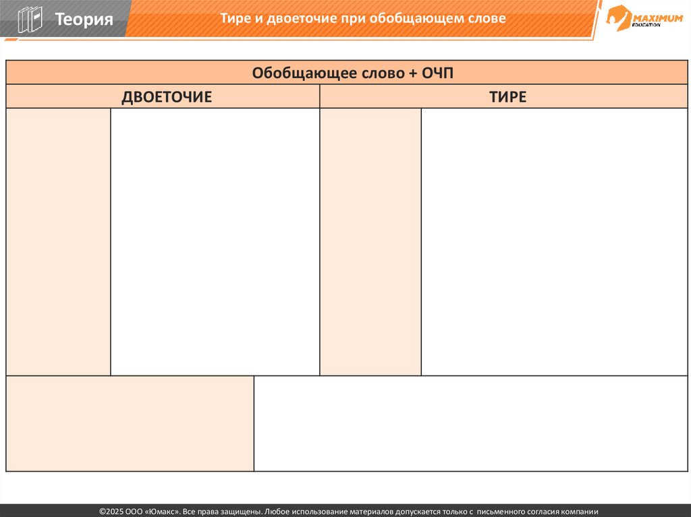
Task: Click the slide title 'Тире и двоеточие при обобщающем слове'
Action: (362, 18)
